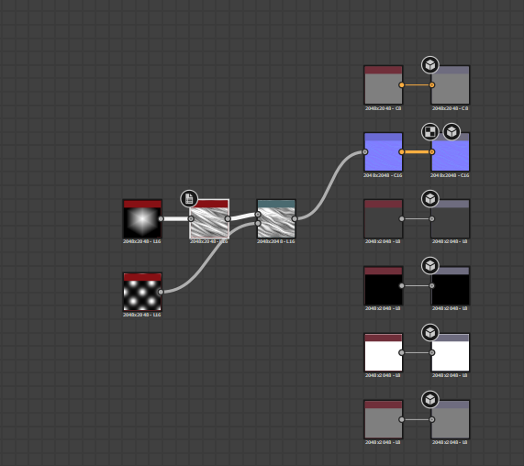The width and height of the screenshot is (524, 466).
Task: Select the thick orange wire between the blue nodes
Action: tap(417, 152)
